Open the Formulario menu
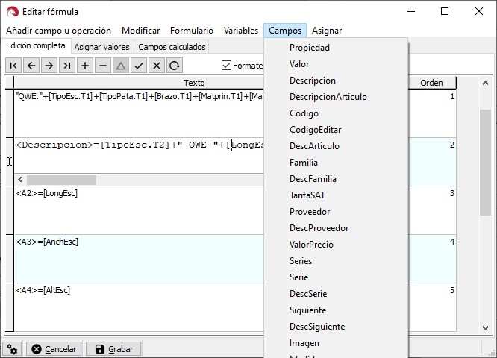497x358 pixels. click(192, 31)
